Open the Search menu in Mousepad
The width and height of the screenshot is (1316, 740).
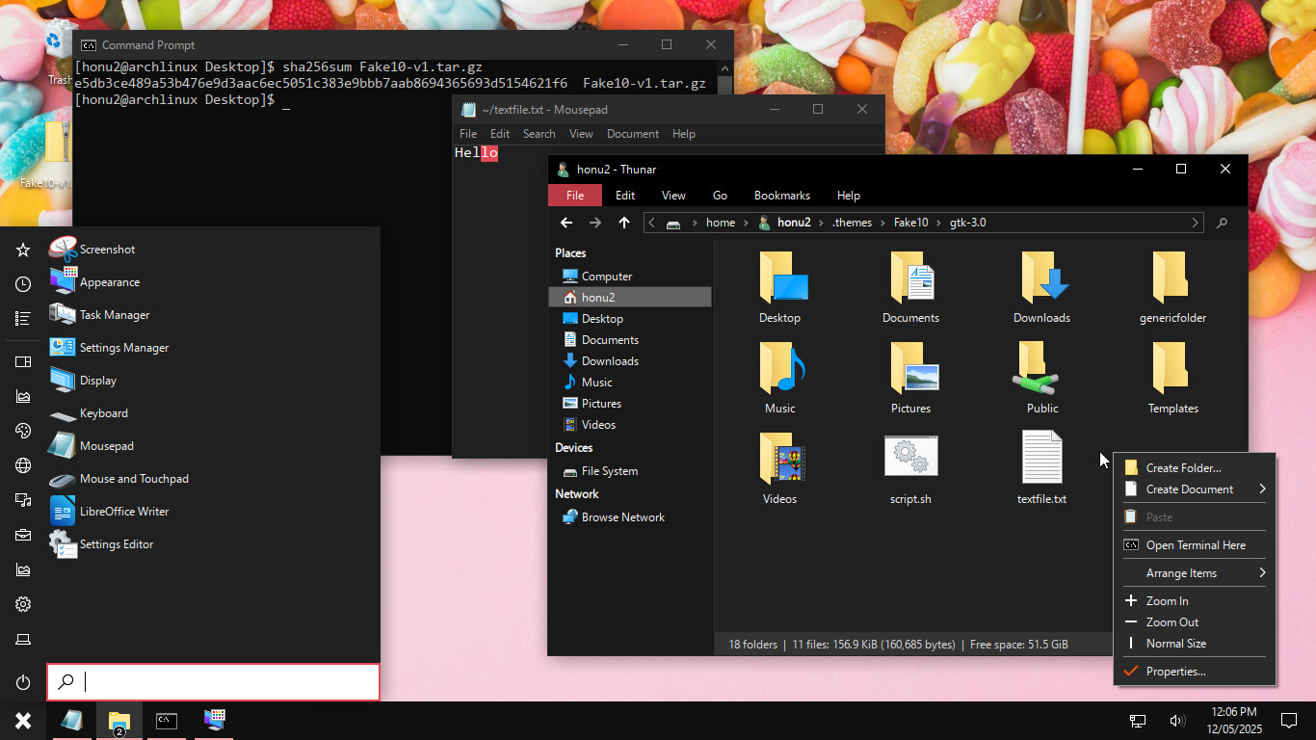pos(539,134)
